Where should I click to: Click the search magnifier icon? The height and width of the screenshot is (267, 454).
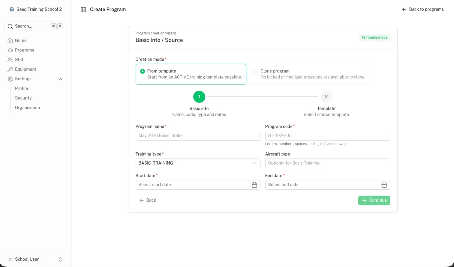(10, 26)
